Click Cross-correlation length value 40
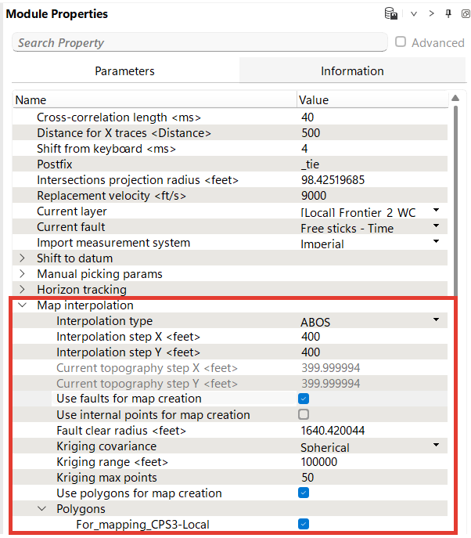The image size is (471, 538). tap(307, 117)
